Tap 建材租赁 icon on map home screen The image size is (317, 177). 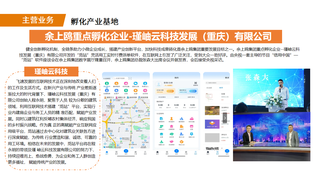(x=116, y=83)
